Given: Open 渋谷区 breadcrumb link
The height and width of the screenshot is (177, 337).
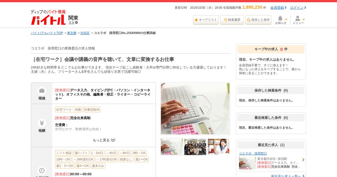Looking at the screenshot, I should (x=85, y=33).
